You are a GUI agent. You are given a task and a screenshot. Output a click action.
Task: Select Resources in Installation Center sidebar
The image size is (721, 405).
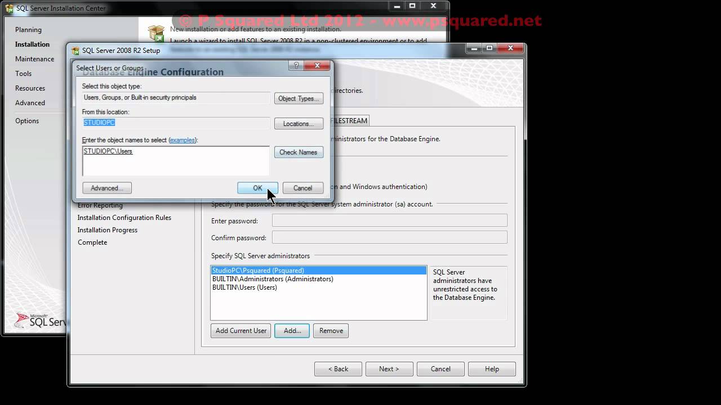(x=30, y=88)
